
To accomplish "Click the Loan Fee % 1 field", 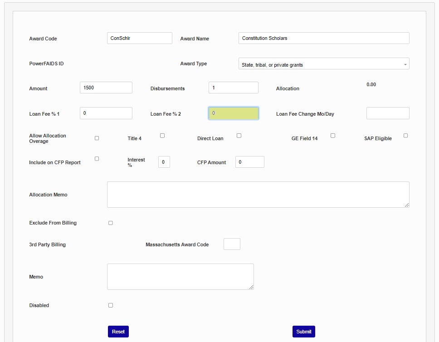I will pos(106,113).
